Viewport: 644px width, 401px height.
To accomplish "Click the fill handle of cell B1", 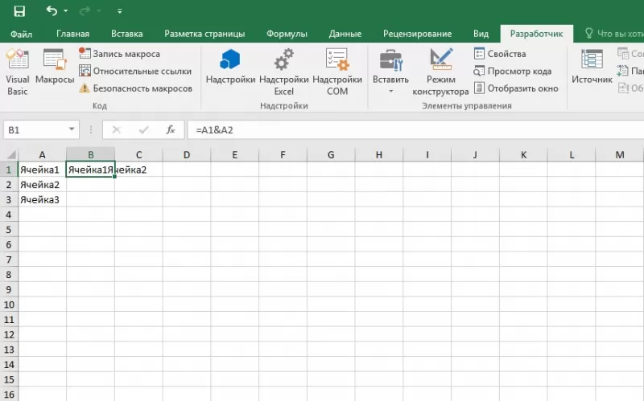I will coord(114,176).
